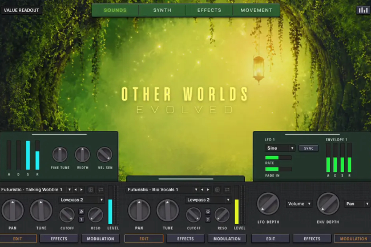Screen dimensions: 371x247
Task: Toggle the loop icon for Talking Wobble 1
Action: point(100,190)
